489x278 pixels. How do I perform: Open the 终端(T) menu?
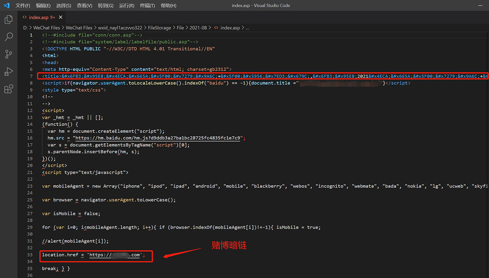pos(148,6)
